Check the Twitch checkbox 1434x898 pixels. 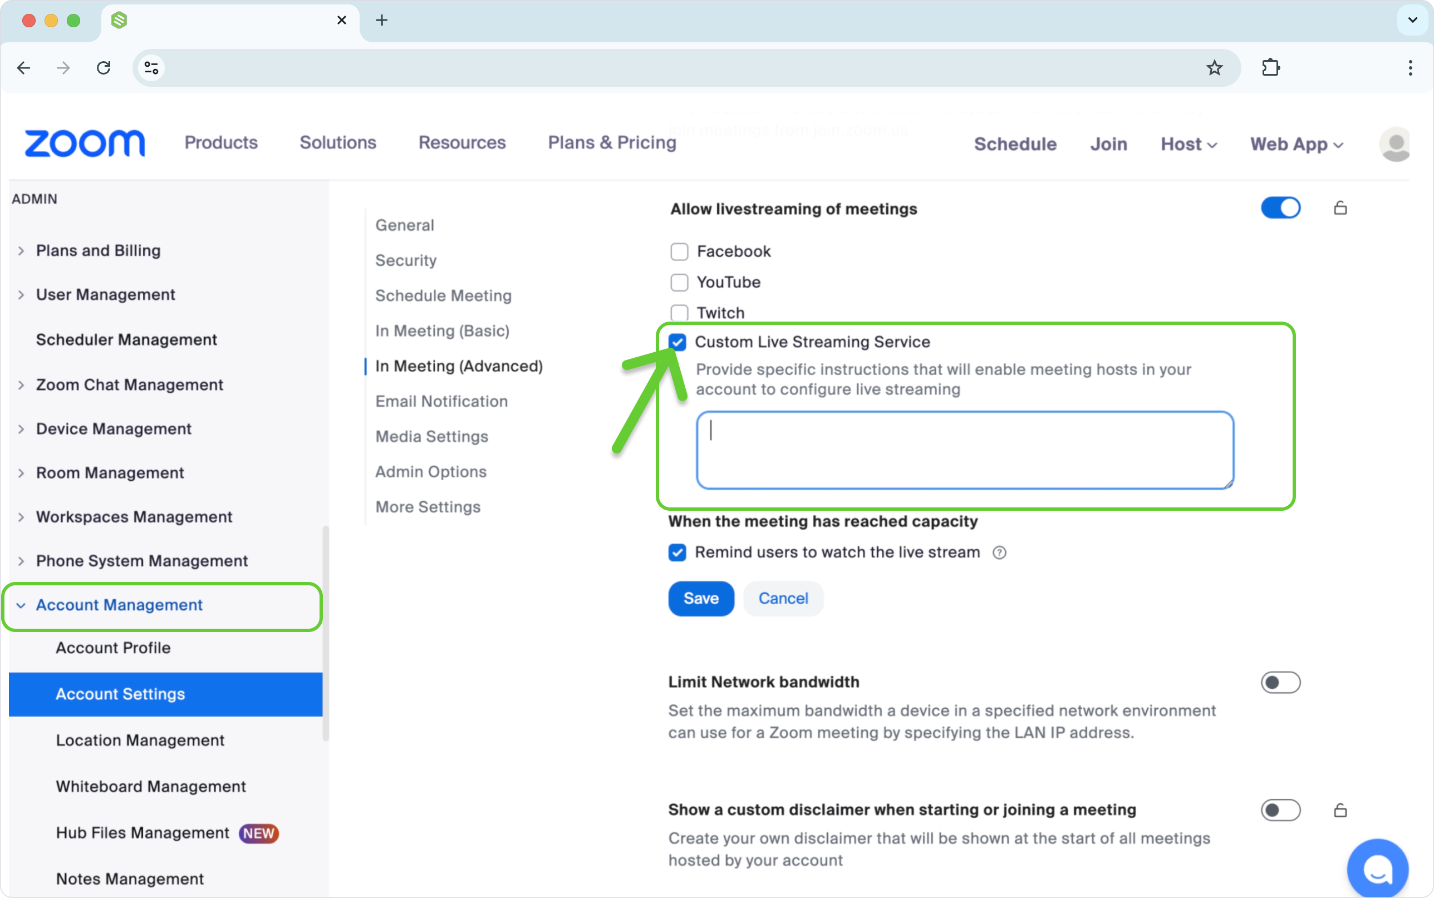pos(679,313)
